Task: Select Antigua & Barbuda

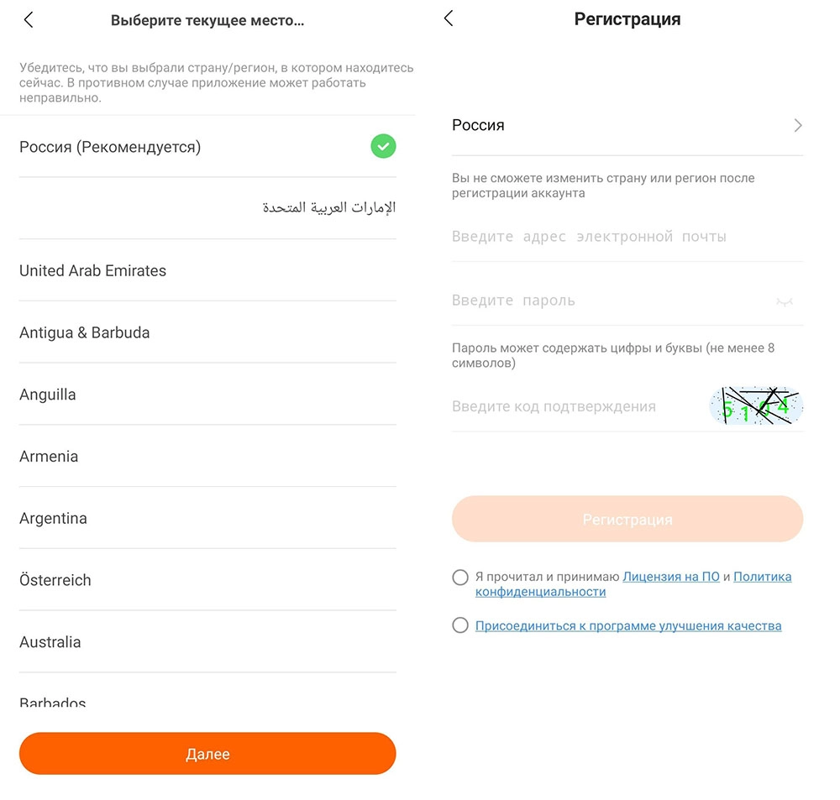Action: coord(207,332)
